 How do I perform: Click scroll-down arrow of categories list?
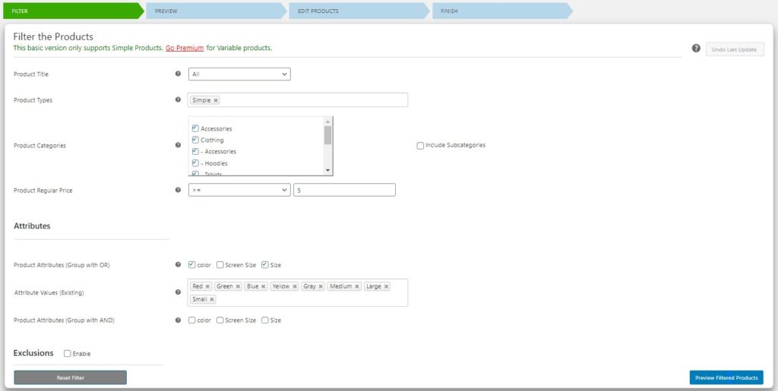tap(327, 171)
